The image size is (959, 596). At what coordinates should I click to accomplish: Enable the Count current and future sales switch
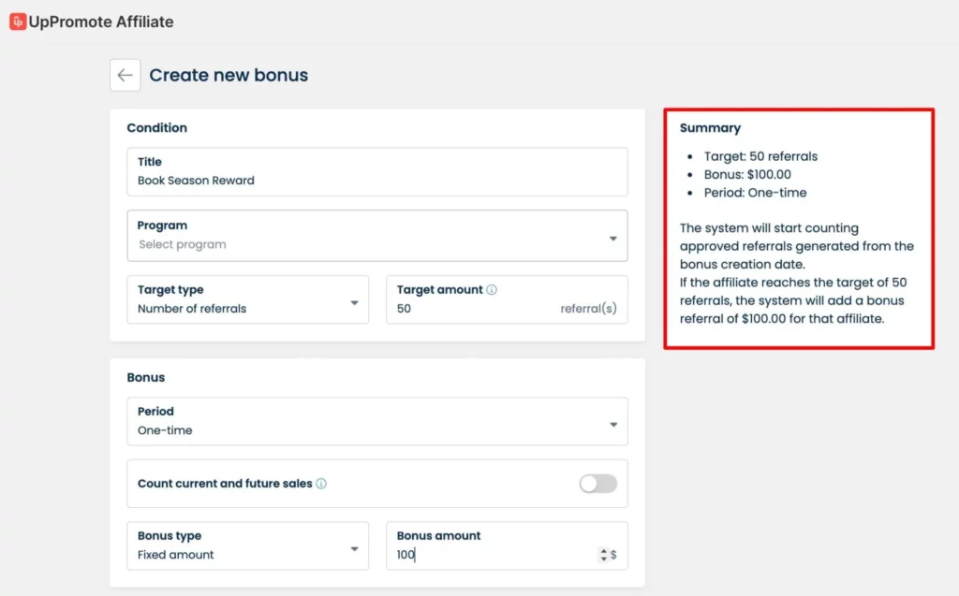point(598,484)
